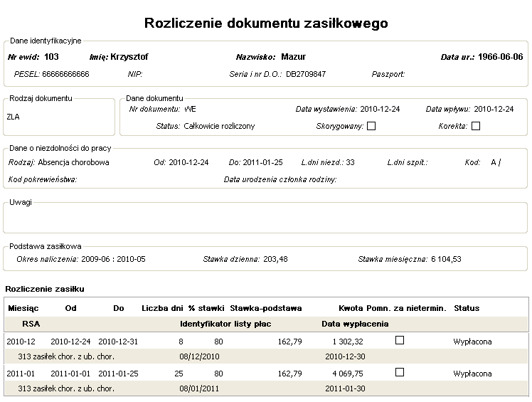The image size is (532, 402).
Task: Click the 'Pomn. za nietermin.' column header
Action: pyautogui.click(x=406, y=308)
